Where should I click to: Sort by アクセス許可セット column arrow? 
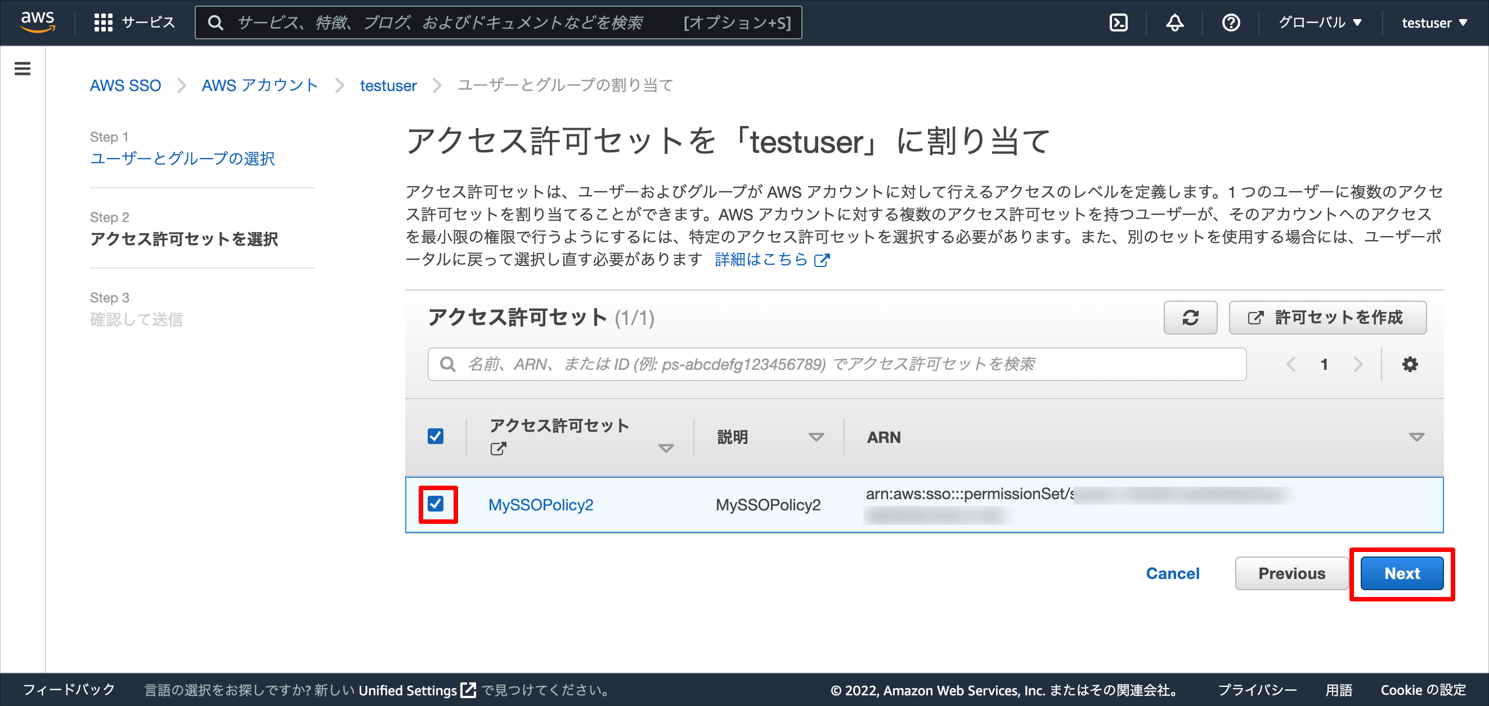(666, 449)
